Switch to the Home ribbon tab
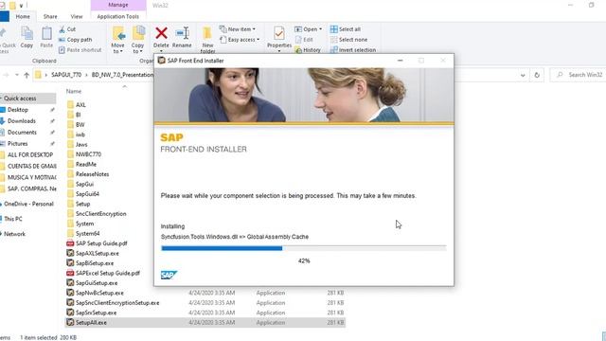The height and width of the screenshot is (341, 606). 23,17
